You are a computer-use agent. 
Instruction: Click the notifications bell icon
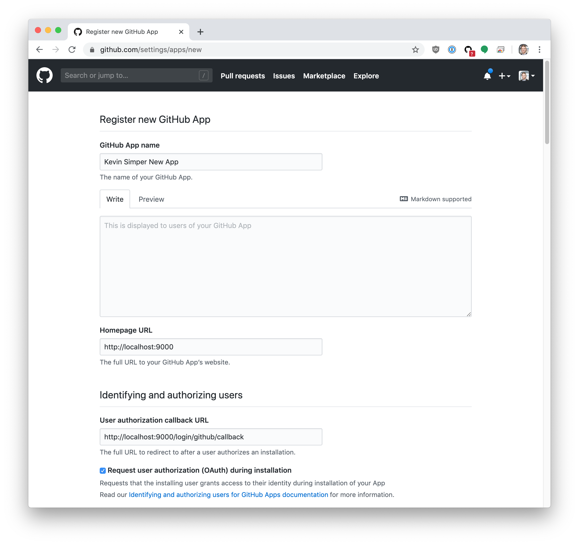point(487,75)
